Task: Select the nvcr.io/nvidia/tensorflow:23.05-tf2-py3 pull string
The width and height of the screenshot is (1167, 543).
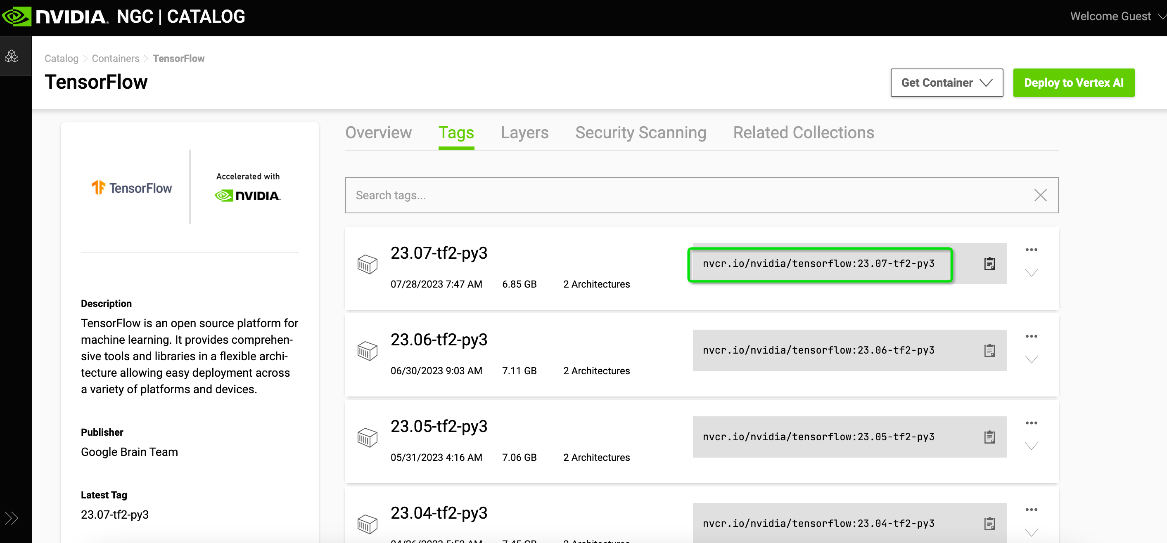Action: tap(818, 437)
